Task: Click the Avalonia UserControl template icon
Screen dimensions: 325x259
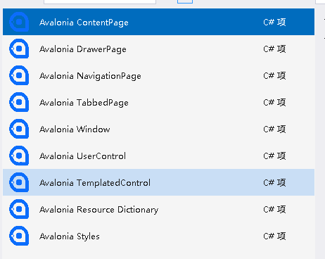Action: point(19,156)
